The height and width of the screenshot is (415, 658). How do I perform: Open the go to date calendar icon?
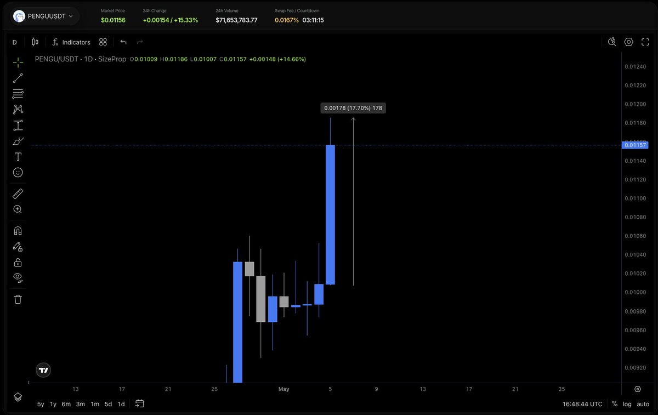click(140, 403)
